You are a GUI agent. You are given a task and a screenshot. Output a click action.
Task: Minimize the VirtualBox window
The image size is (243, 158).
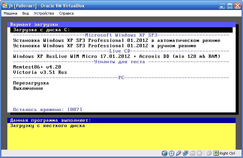[222, 6]
